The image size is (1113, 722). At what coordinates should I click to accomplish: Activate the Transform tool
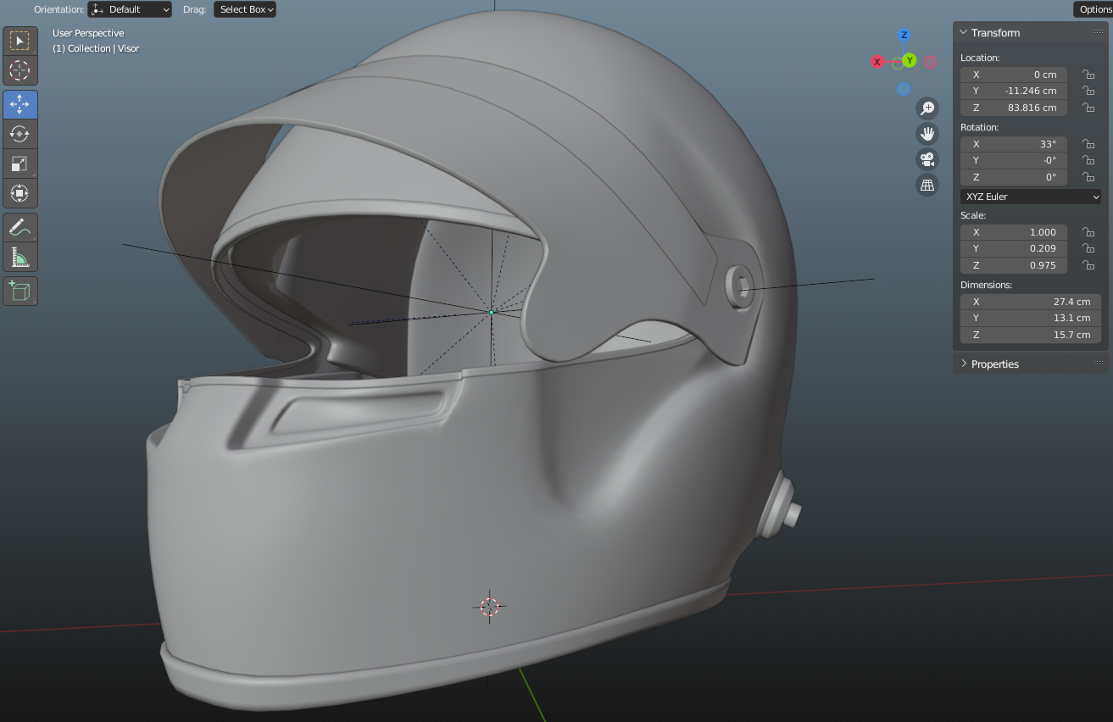point(19,193)
